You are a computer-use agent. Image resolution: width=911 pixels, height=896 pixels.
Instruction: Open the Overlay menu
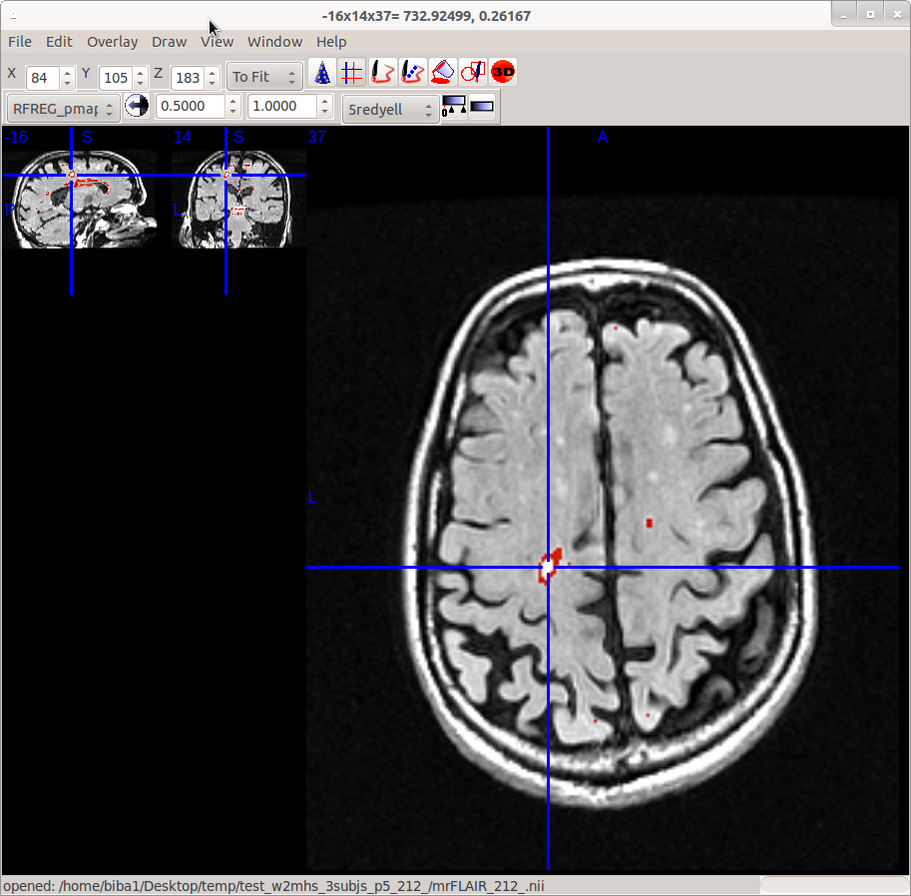[x=112, y=42]
